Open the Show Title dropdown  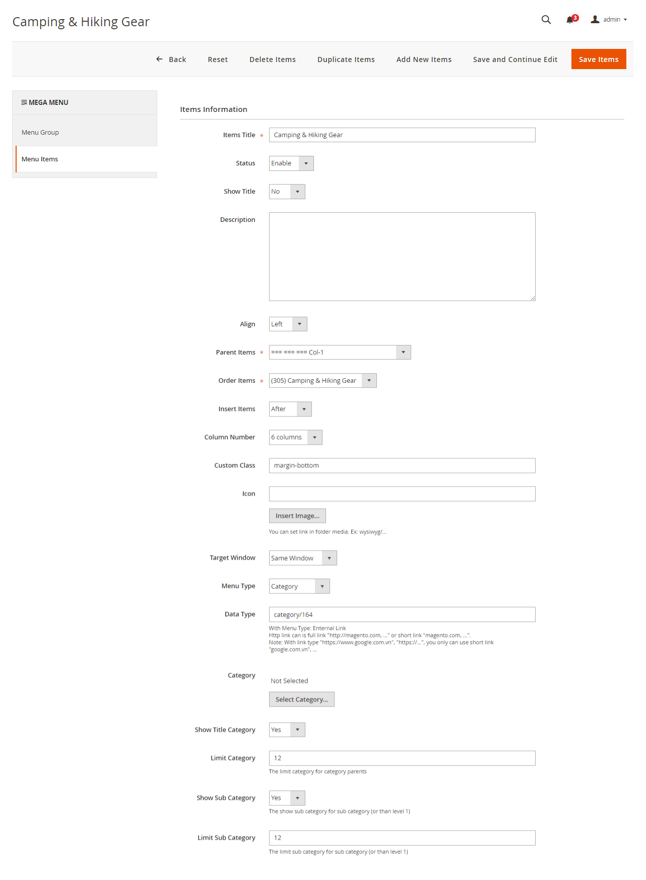[287, 192]
